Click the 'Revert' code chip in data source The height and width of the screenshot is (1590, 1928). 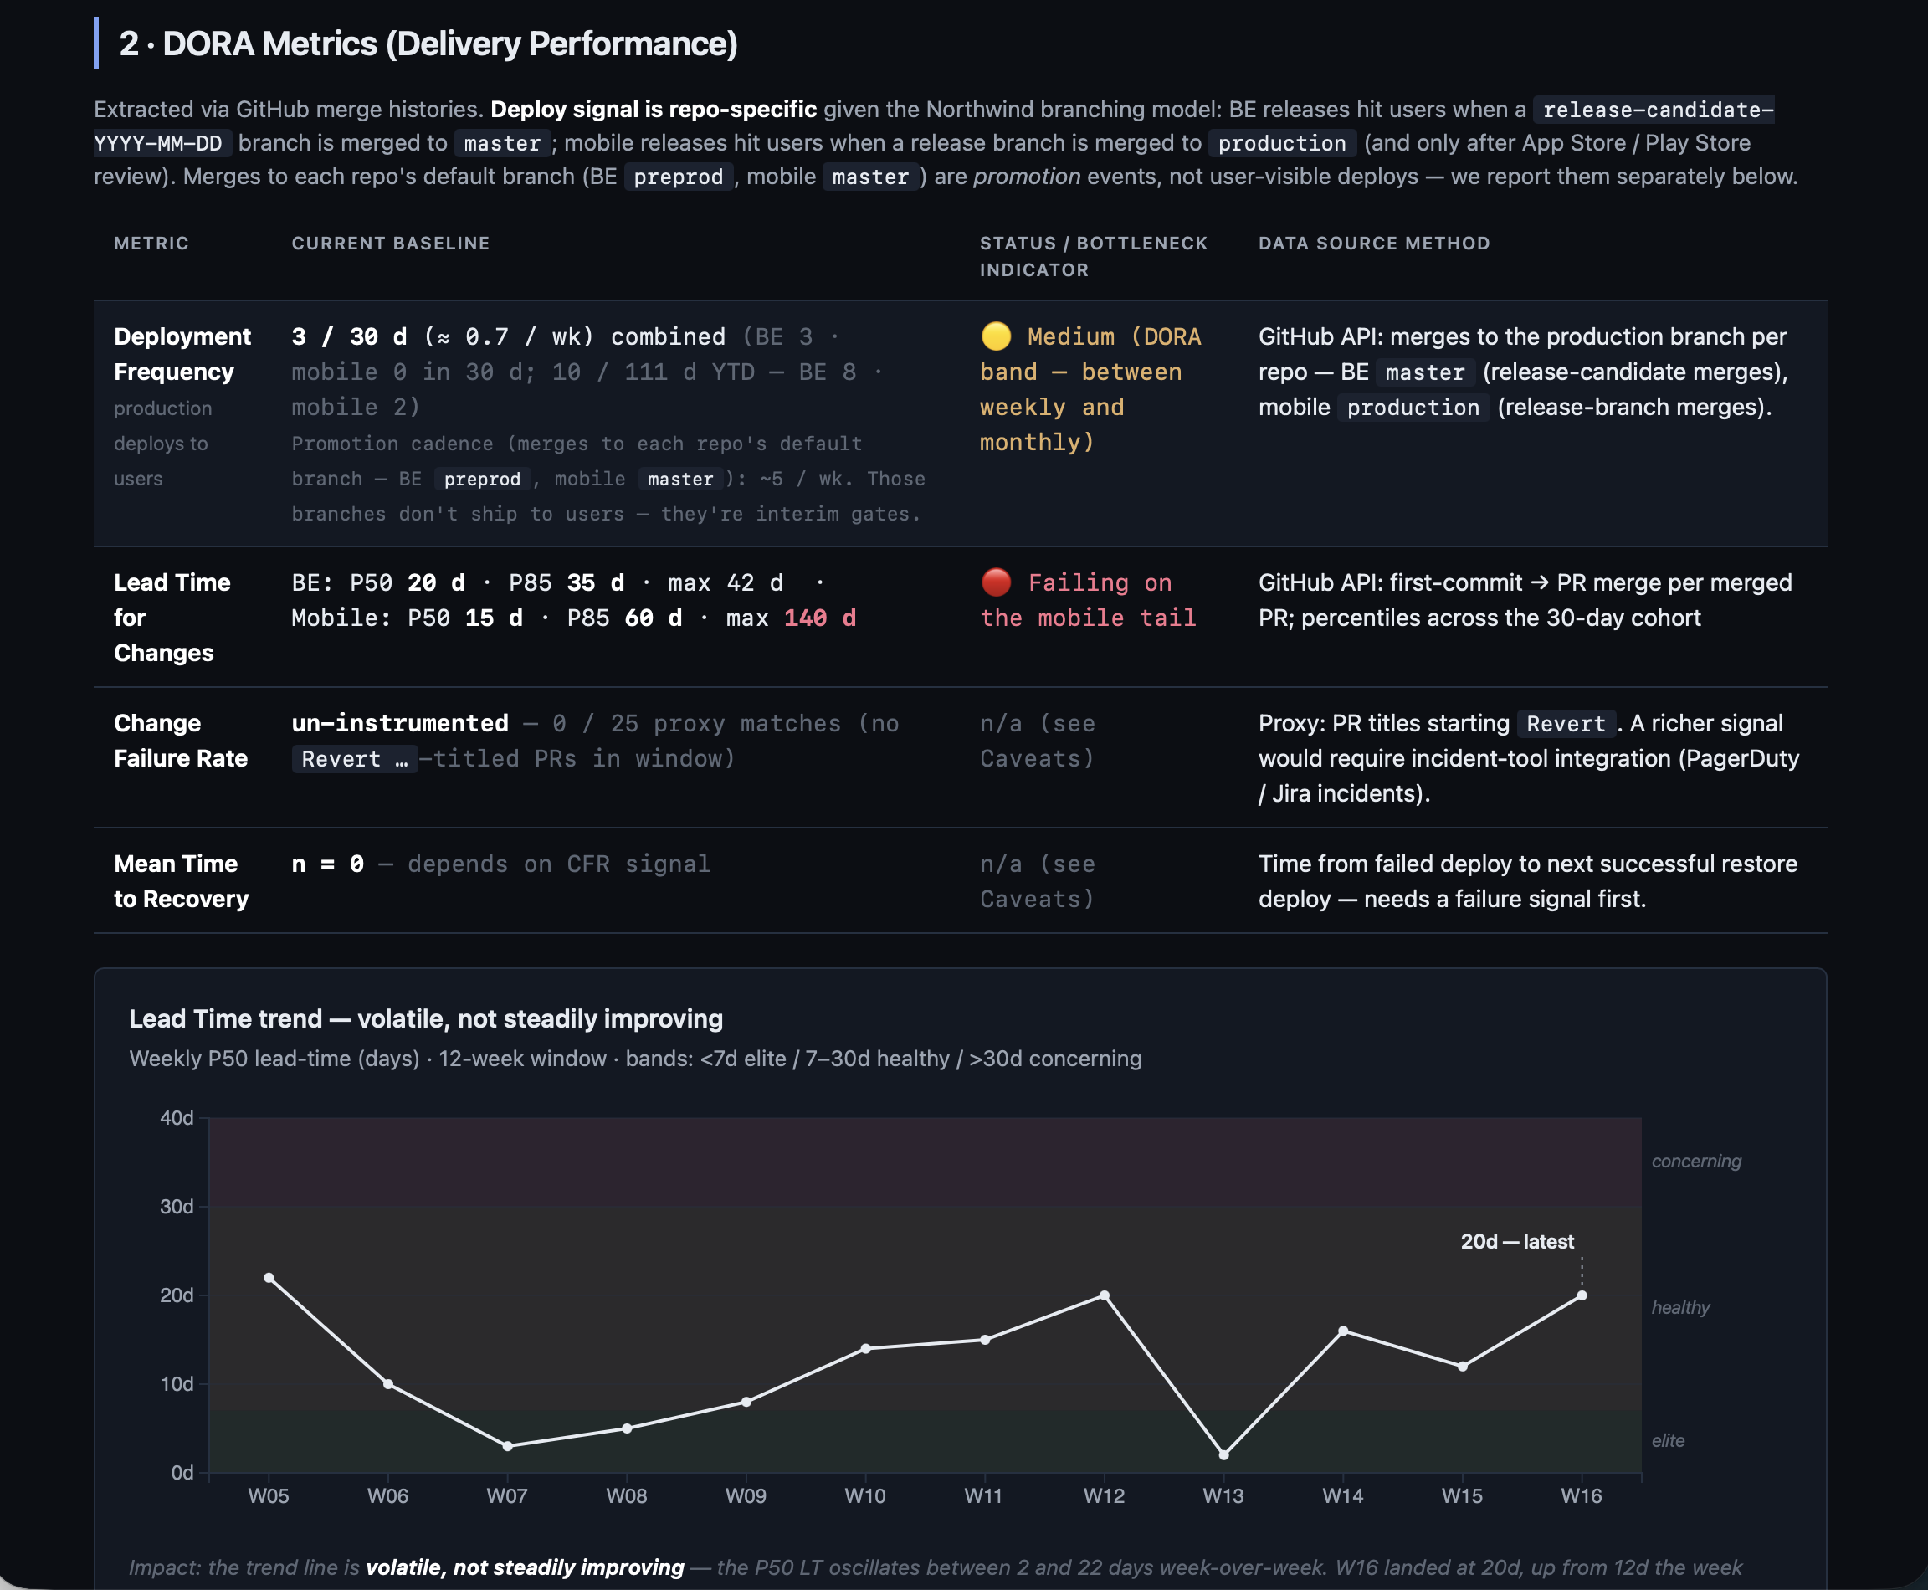coord(1566,724)
